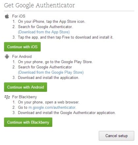The width and height of the screenshot is (138, 145).
Task: Choose Continue with Android
Action: tap(26, 87)
